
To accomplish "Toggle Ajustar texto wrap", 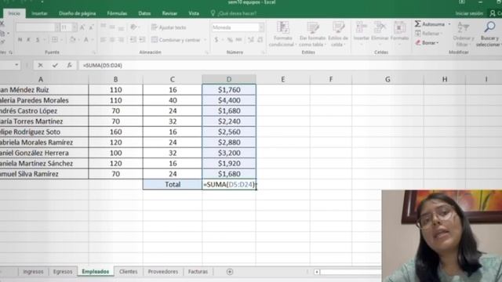I will pos(169,27).
